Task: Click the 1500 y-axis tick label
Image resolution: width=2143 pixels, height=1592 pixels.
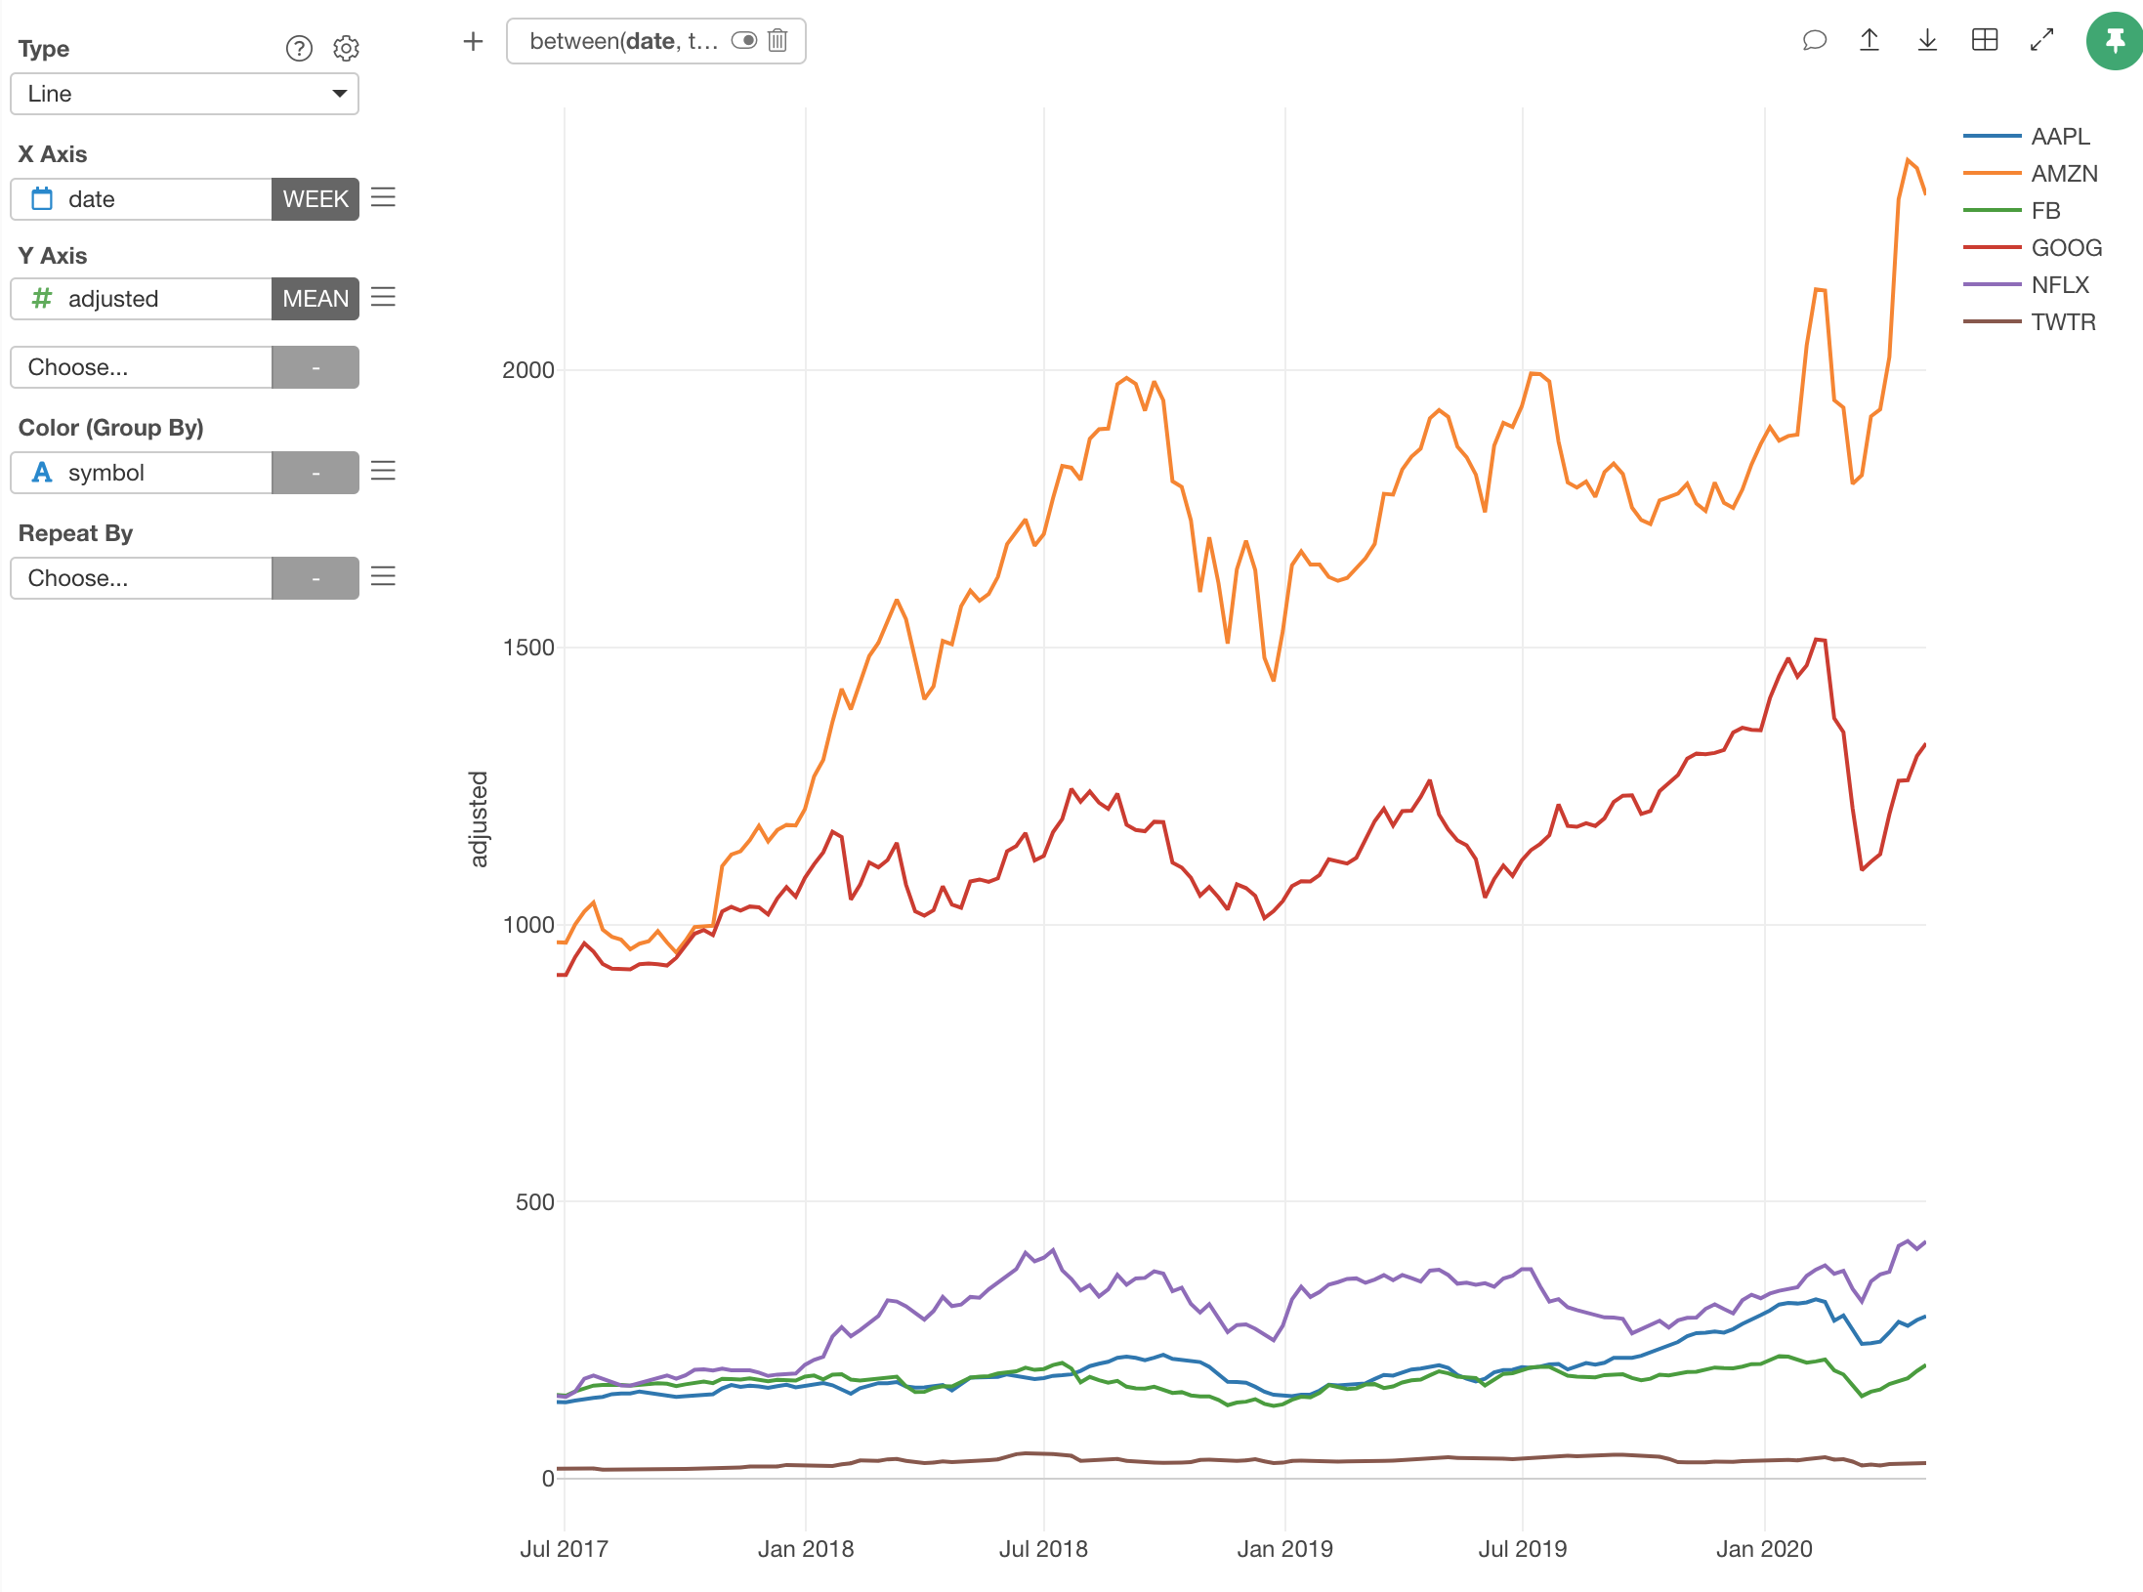Action: (527, 648)
